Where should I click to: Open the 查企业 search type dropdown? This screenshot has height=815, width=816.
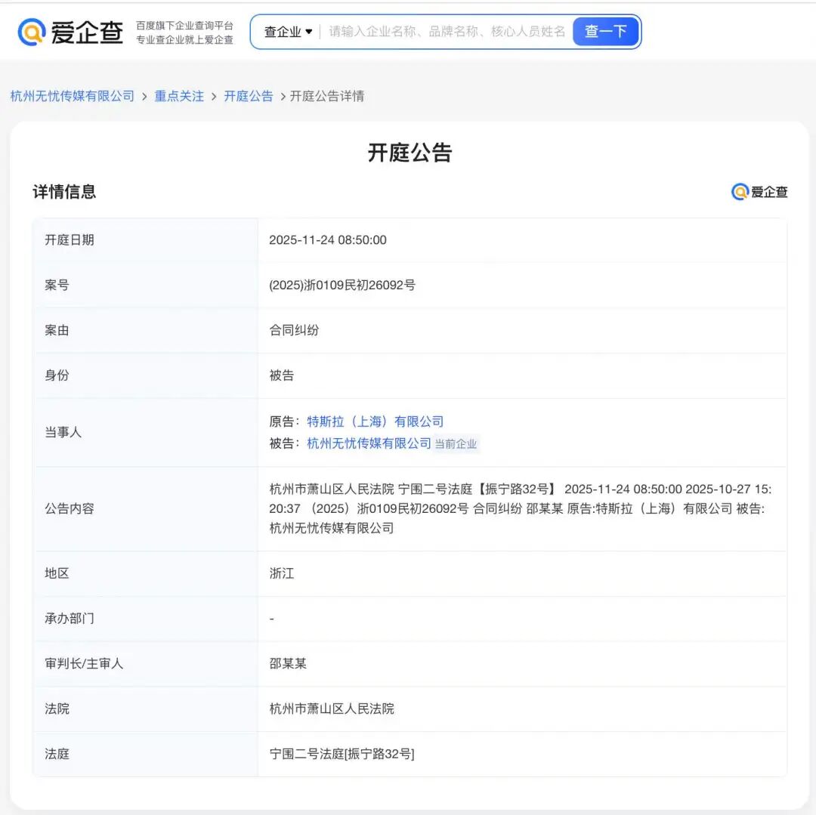coord(288,32)
